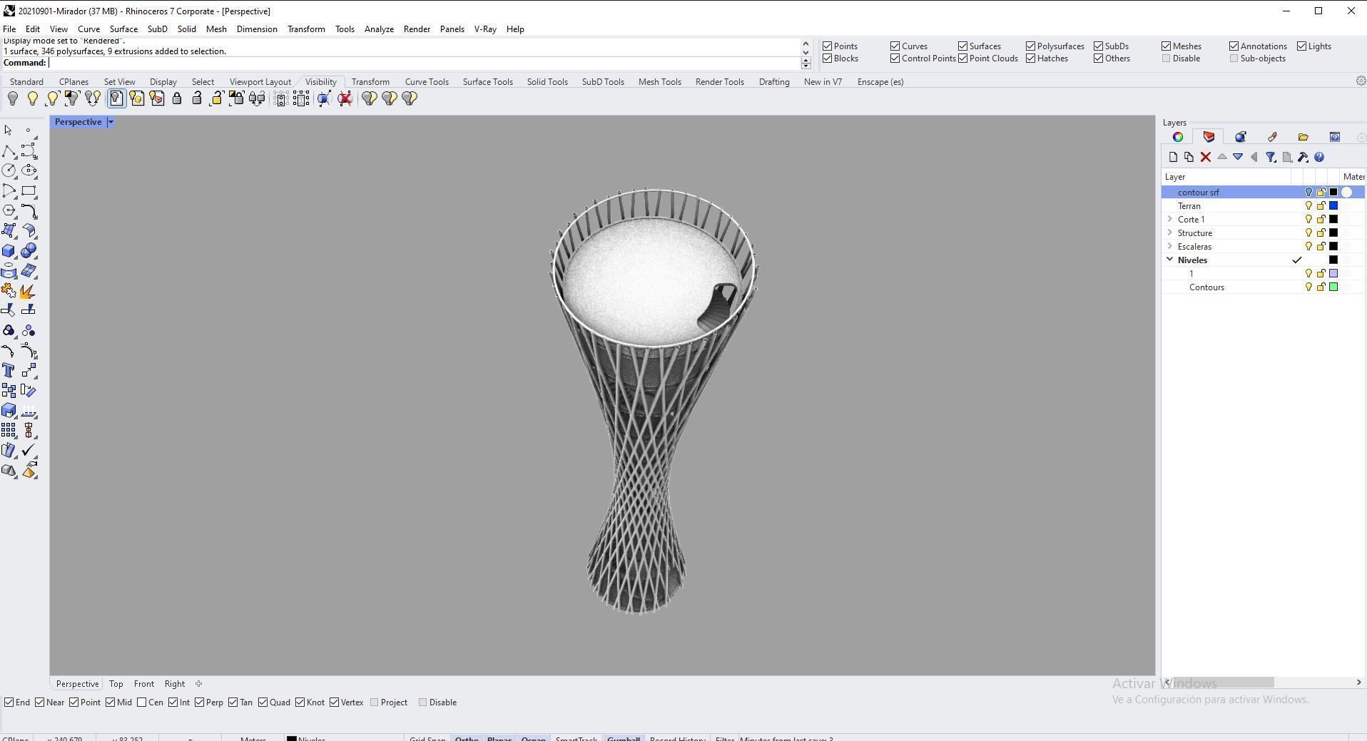Uncheck the Curves selection filter

point(895,46)
